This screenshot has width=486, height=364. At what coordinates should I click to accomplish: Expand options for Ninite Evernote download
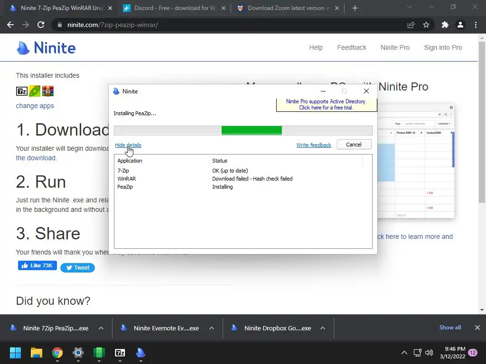[212, 328]
